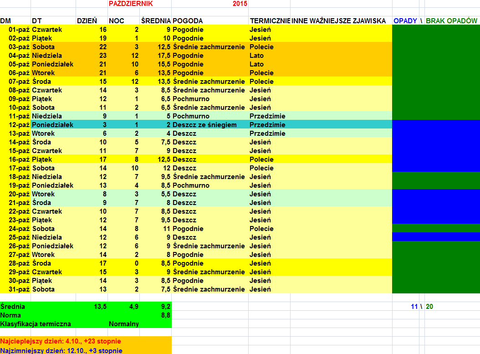480x354 pixels.
Task: Select the Lato cell for 04-paź
Action: [256, 56]
